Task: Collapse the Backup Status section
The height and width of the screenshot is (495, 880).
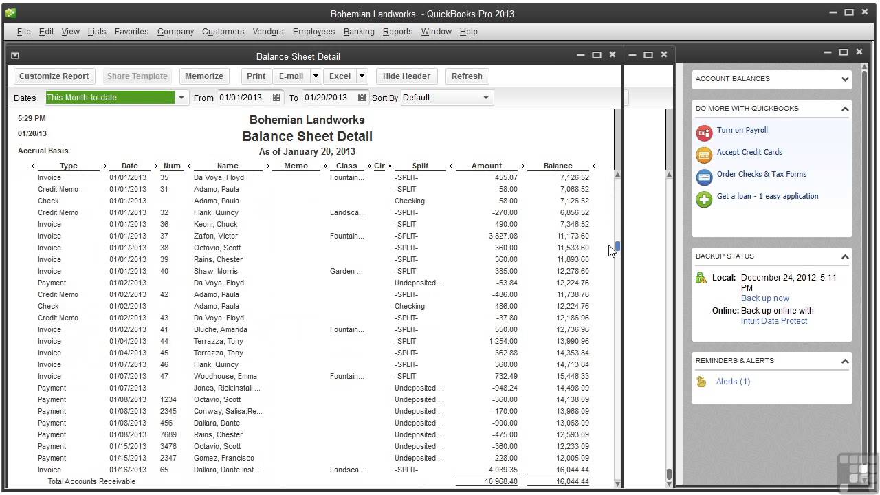Action: [845, 256]
